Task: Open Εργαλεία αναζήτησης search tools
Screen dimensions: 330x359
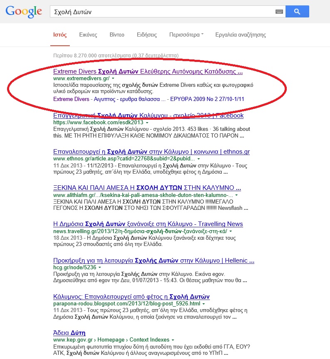Action: (x=241, y=35)
